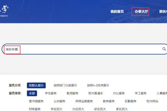Filter by 学在药大
The width and height of the screenshot is (167, 111).
coord(57,109)
